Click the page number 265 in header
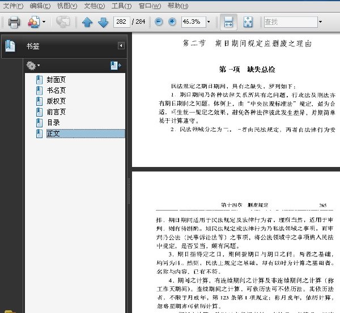This screenshot has width=340, height=313. 323,205
